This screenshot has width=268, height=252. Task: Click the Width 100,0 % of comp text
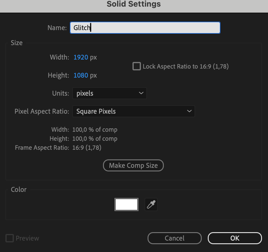click(95, 130)
